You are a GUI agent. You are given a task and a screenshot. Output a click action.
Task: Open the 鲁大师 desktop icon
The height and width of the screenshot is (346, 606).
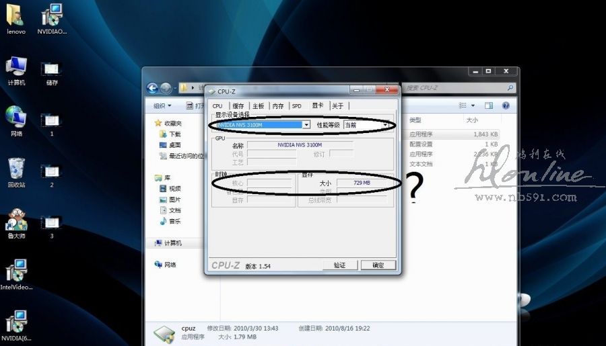point(16,220)
